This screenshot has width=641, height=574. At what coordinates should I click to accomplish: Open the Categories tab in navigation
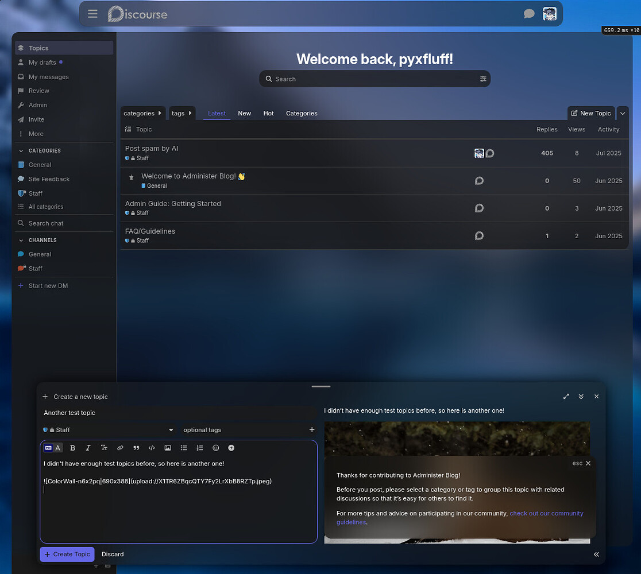click(x=302, y=113)
